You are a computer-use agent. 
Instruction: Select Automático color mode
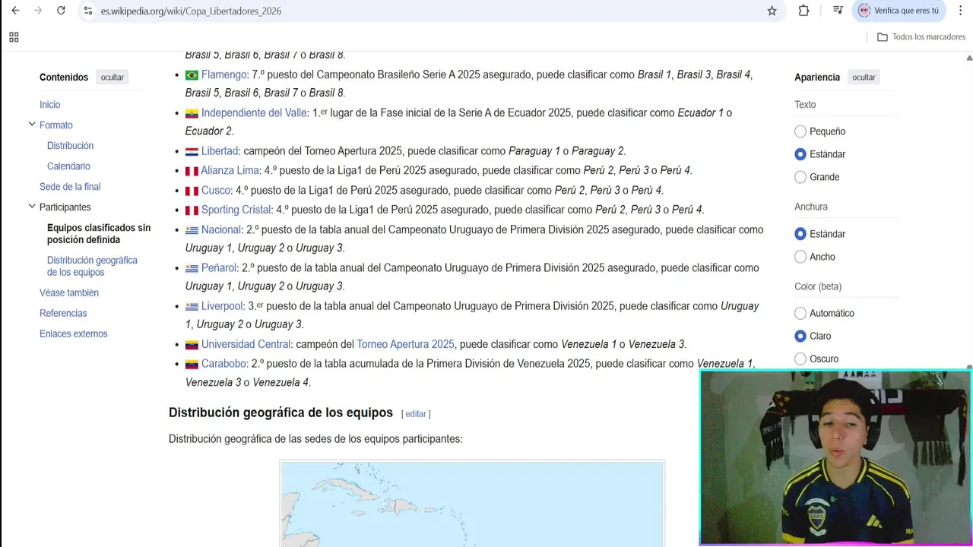pos(800,313)
